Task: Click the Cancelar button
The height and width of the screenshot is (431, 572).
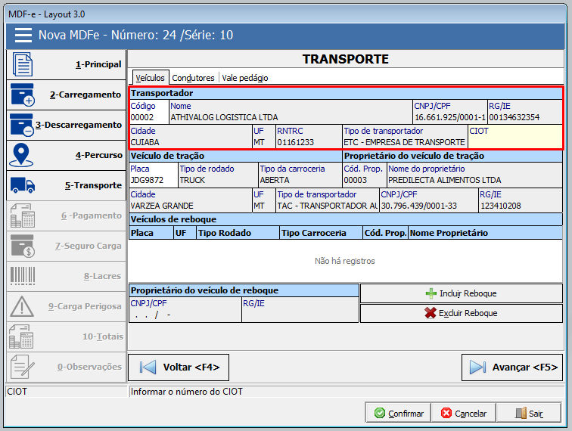Action: pos(464,413)
